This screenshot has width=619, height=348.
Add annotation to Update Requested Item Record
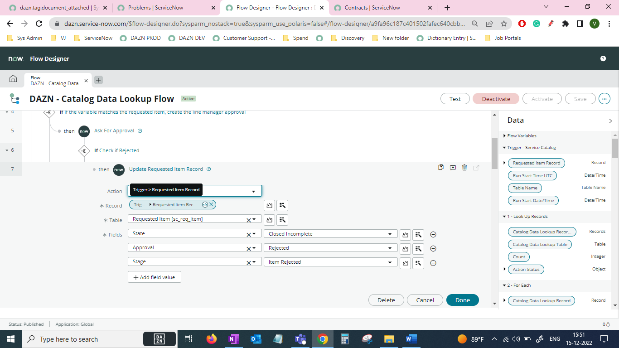pos(453,168)
